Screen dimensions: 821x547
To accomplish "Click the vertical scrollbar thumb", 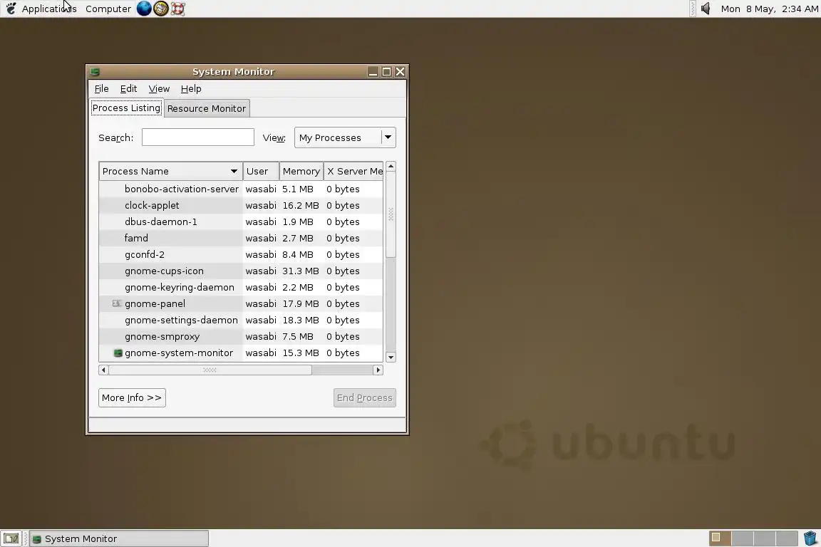I will (391, 214).
